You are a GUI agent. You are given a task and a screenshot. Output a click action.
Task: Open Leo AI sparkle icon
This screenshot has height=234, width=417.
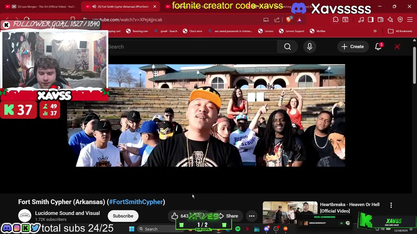point(390,19)
